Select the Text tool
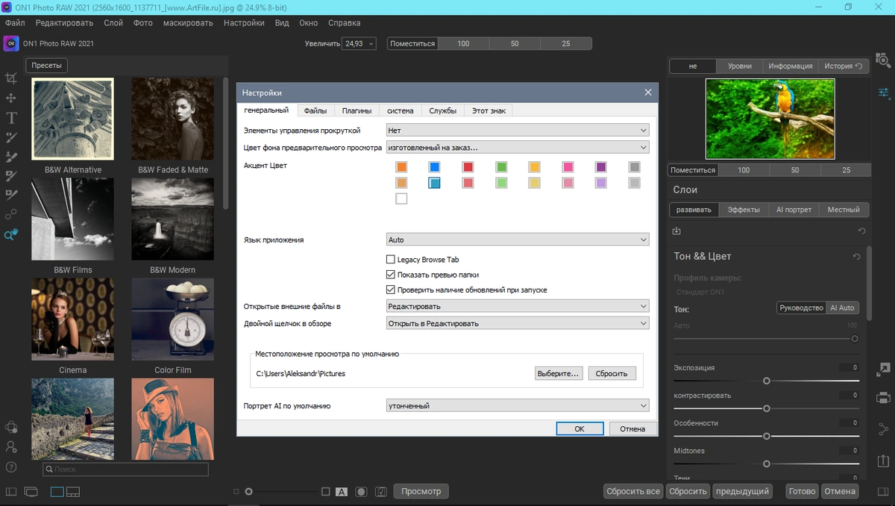The height and width of the screenshot is (506, 895). pyautogui.click(x=11, y=117)
